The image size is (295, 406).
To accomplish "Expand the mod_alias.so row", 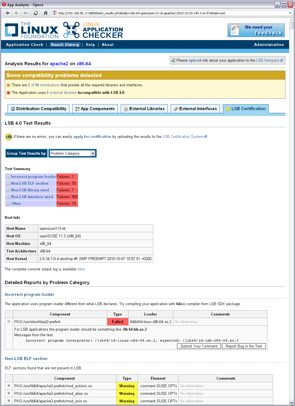I will [x=9, y=393].
